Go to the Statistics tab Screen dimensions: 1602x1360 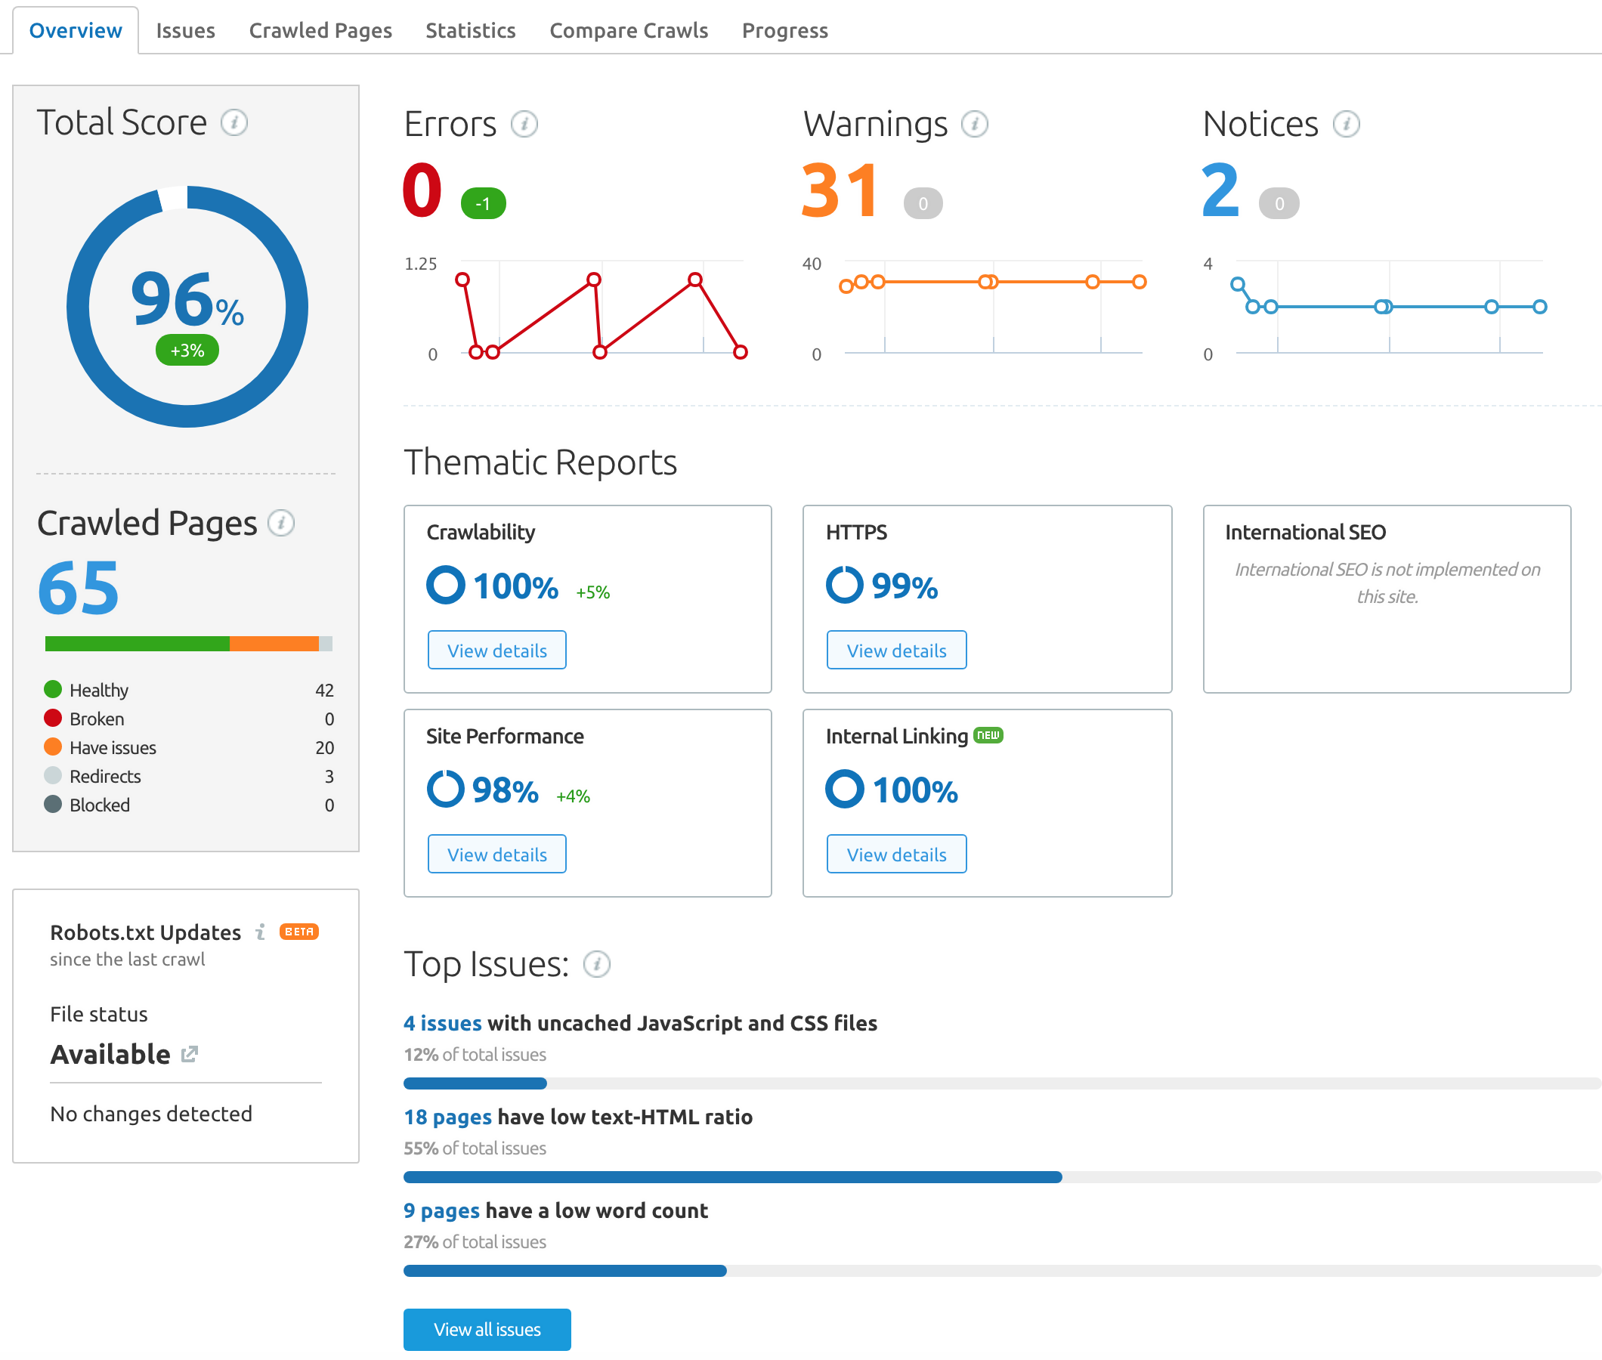(470, 31)
